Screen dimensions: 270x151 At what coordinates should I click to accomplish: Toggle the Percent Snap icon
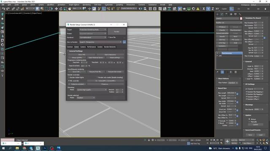[x=108, y=9]
